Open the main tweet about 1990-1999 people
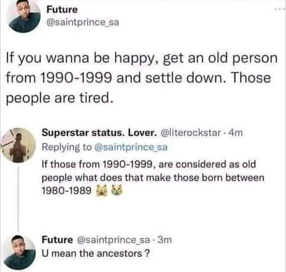Viewport: 286px width, 272px height. (x=142, y=78)
